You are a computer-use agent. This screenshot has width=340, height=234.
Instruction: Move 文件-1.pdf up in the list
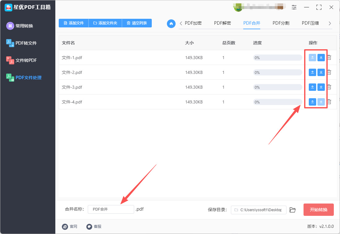pyautogui.click(x=312, y=58)
